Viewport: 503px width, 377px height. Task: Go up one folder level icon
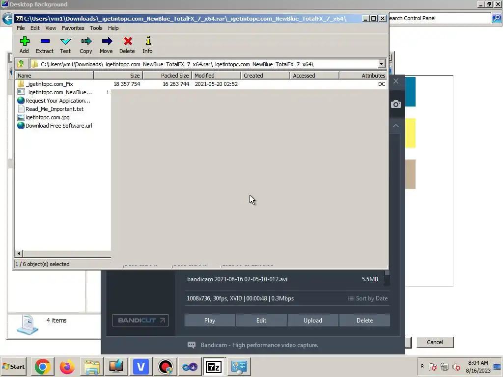(21, 64)
